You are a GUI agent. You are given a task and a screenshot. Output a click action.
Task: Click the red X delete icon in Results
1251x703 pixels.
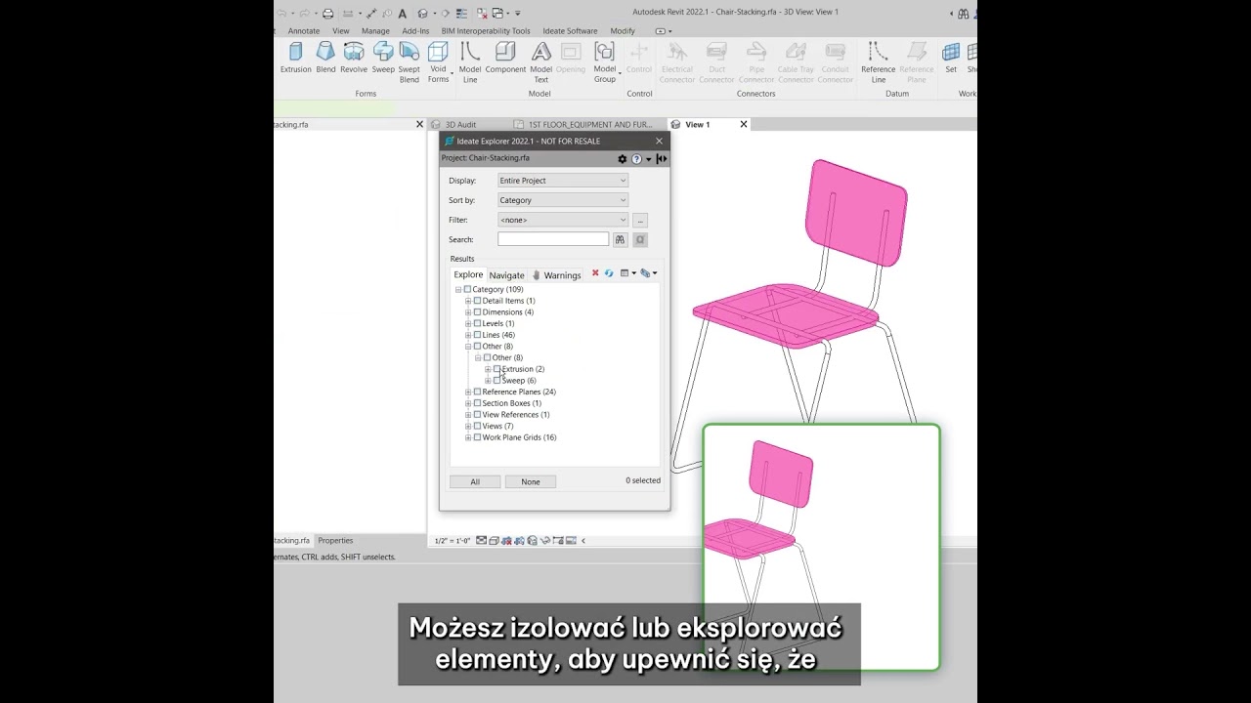click(x=595, y=273)
